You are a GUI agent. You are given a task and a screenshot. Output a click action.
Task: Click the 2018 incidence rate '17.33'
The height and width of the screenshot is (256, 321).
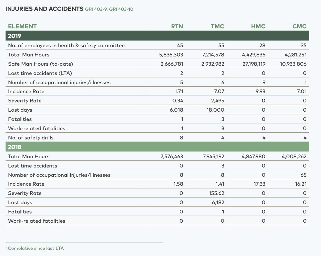[259, 184]
